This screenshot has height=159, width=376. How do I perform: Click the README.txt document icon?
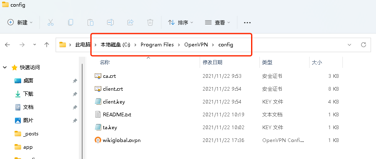pos(98,115)
